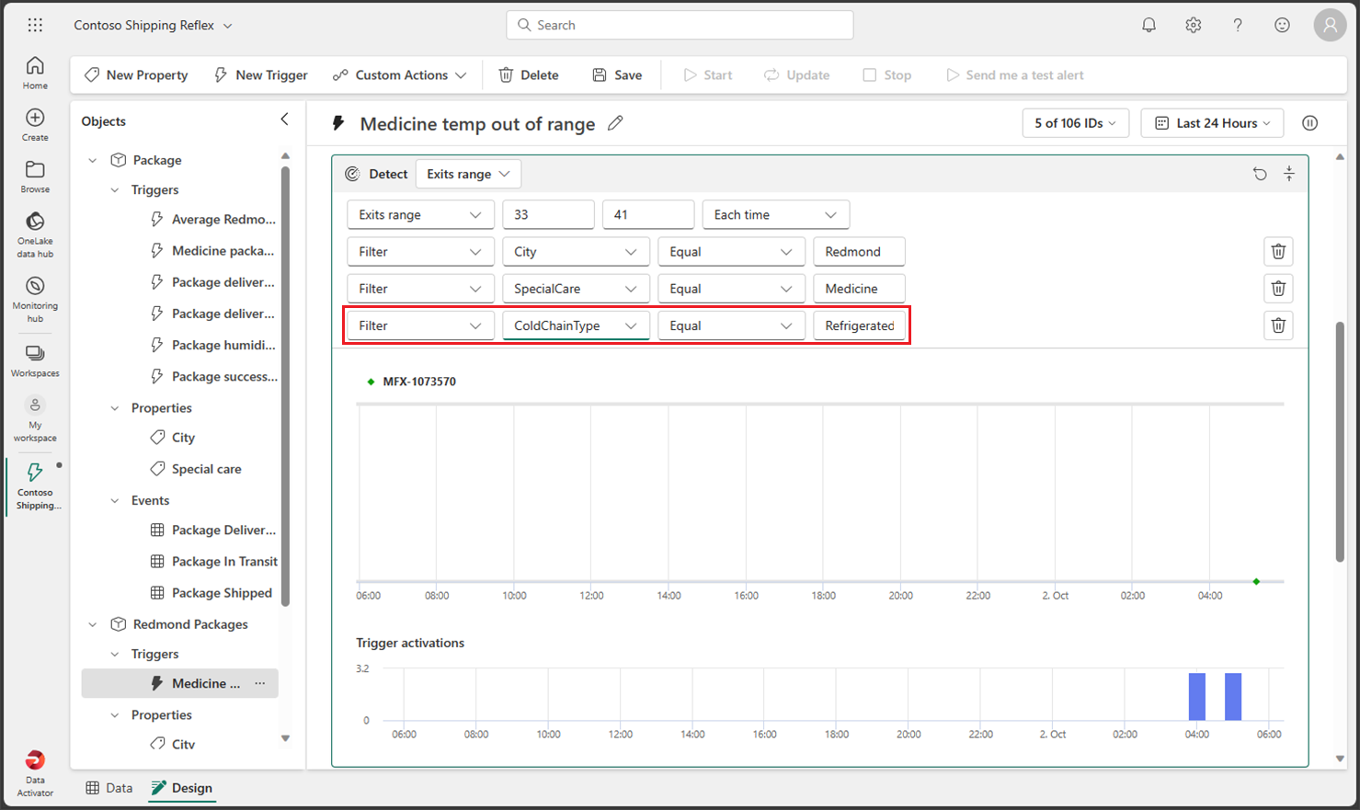Click the upper range value 41 field
Screen dimensions: 1360x810
coord(648,215)
